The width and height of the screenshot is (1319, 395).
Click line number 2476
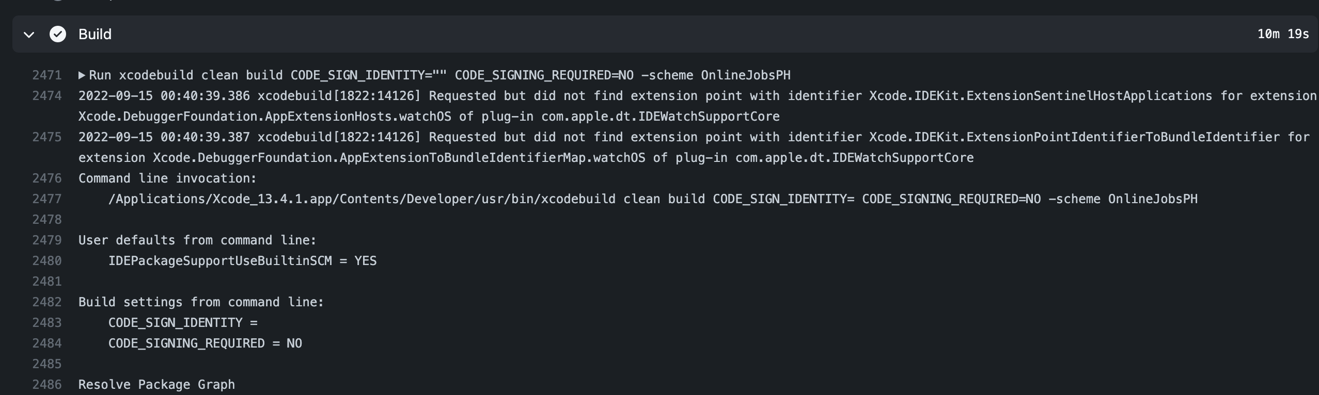click(47, 178)
